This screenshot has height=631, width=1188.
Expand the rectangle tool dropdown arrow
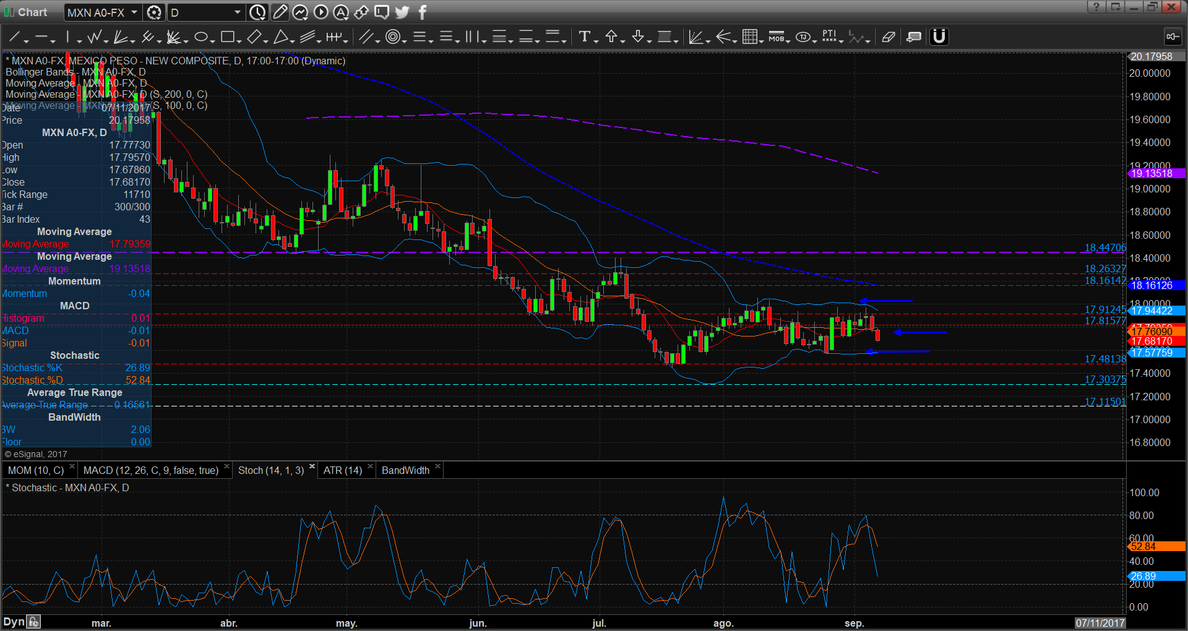pos(239,41)
